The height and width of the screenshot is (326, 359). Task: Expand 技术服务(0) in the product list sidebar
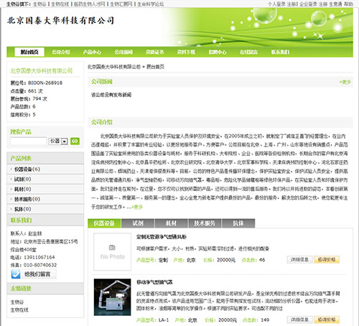[27, 199]
